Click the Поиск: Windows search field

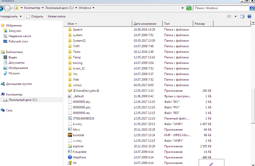tap(221, 8)
